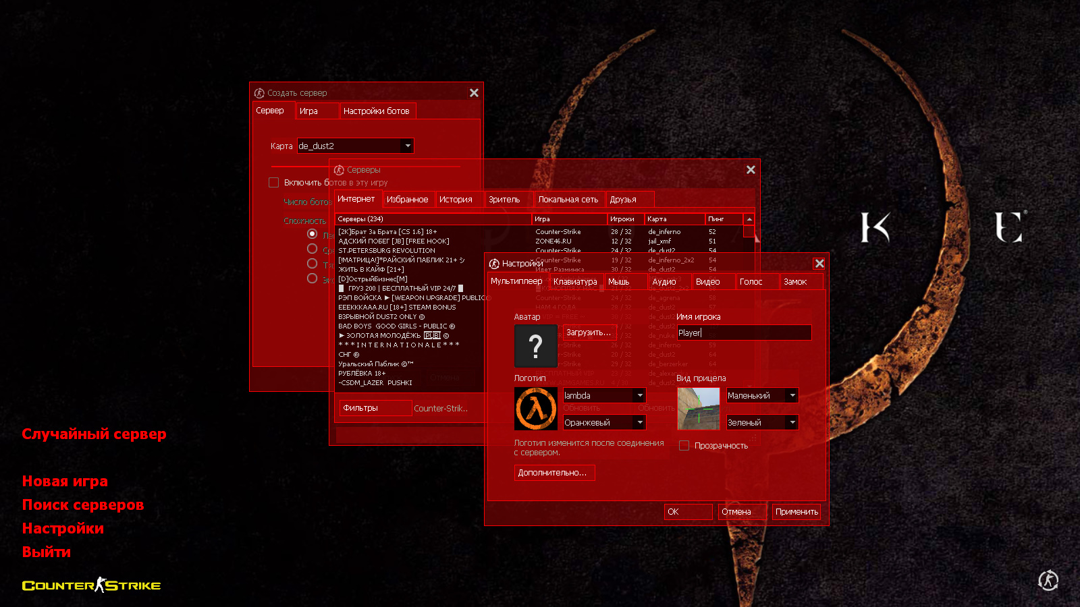Image resolution: width=1080 pixels, height=607 pixels.
Task: Toggle the Прозрачность checkbox
Action: pos(684,446)
